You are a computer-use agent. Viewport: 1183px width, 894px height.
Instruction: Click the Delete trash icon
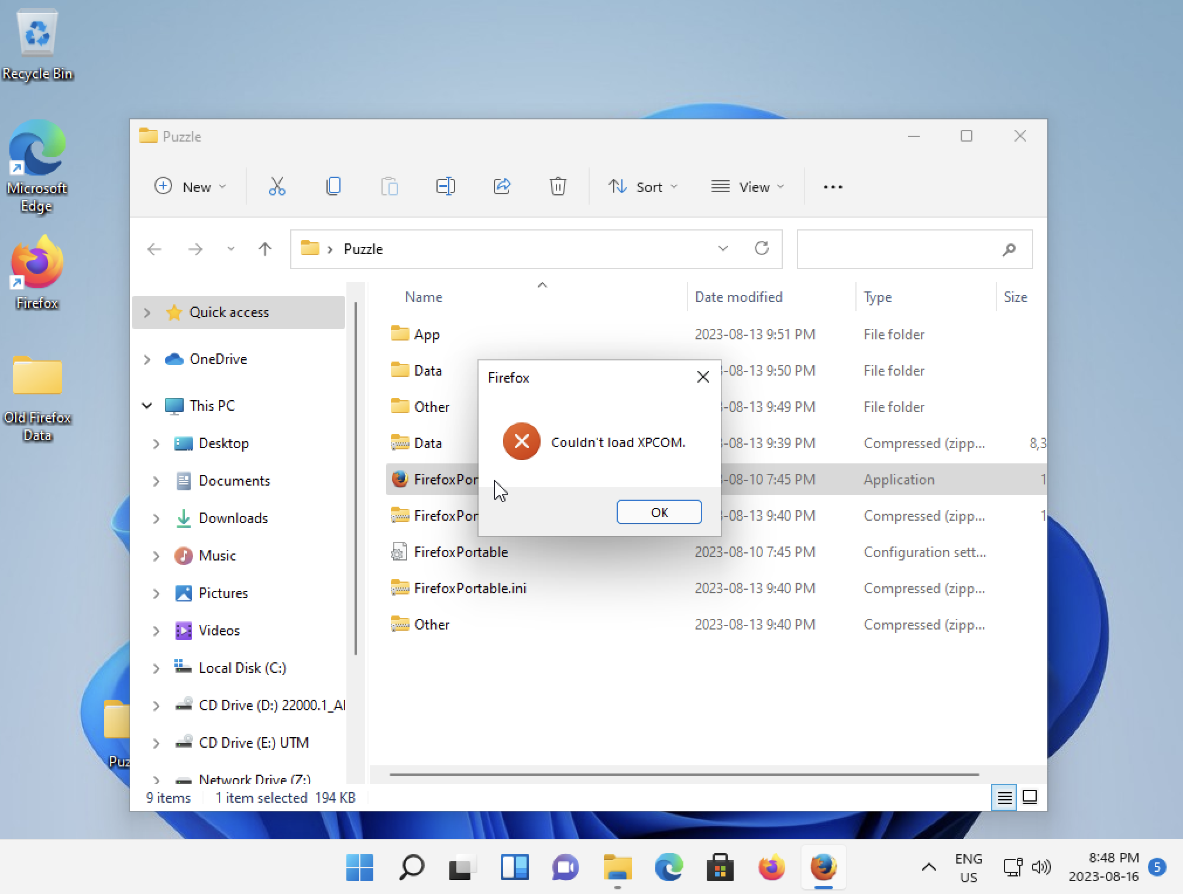tap(558, 187)
